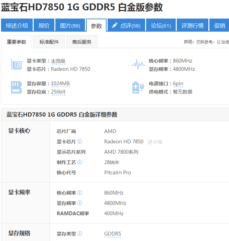The image size is (229, 241).
Task: Open the 促销 tab
Action: pos(219,25)
